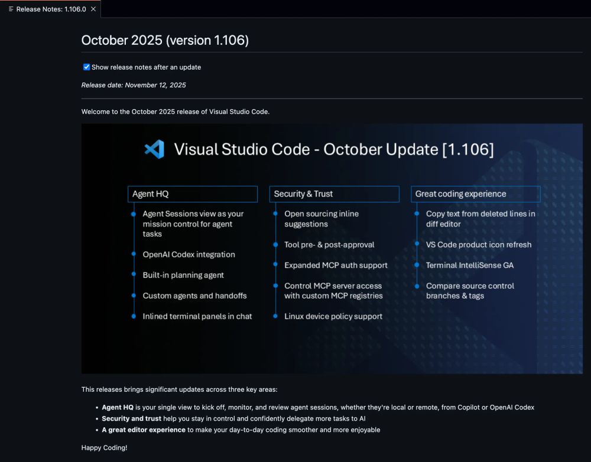
Task: Click Tool pre- & post-approval text
Action: [329, 244]
